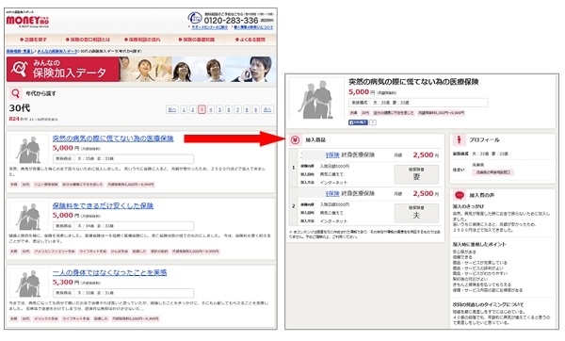565x341 pixels.
Task: Open the 保険の窓口相談とは menu item
Action: (88, 40)
